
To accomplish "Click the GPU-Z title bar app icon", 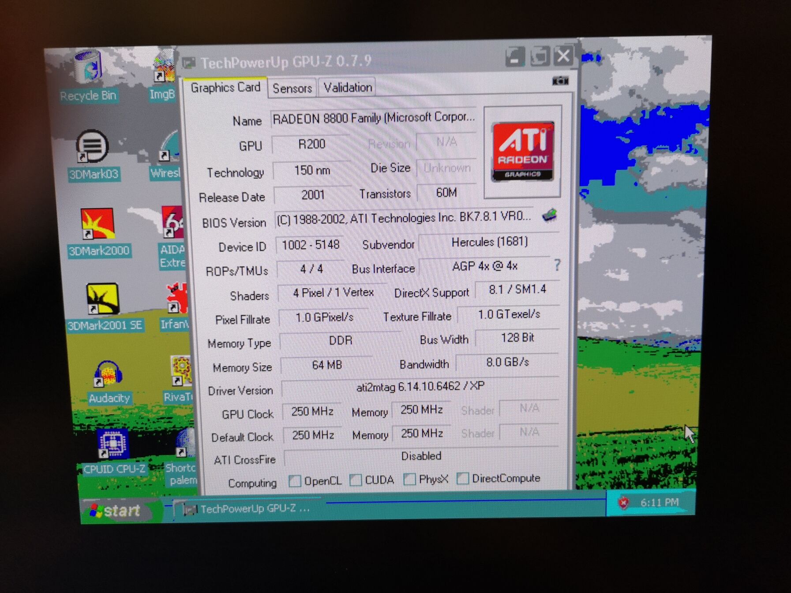I will point(189,63).
